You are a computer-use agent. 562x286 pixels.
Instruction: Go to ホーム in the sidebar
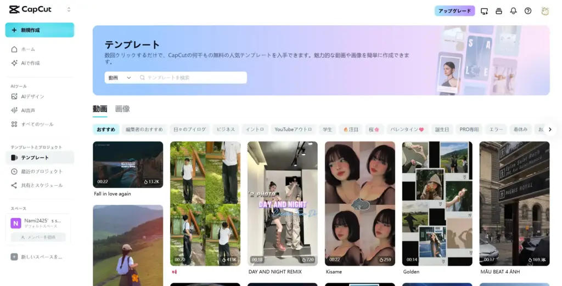point(27,49)
